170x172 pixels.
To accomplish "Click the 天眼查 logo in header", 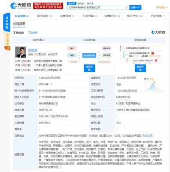I will click(21, 6).
